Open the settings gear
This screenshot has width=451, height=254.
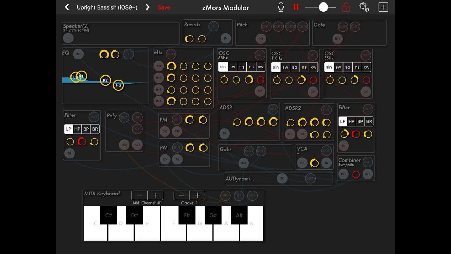click(x=364, y=7)
